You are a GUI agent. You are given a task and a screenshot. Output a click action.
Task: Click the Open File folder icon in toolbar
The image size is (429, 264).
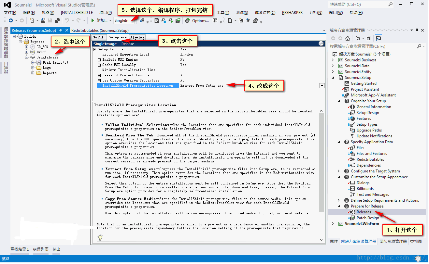tap(43, 20)
